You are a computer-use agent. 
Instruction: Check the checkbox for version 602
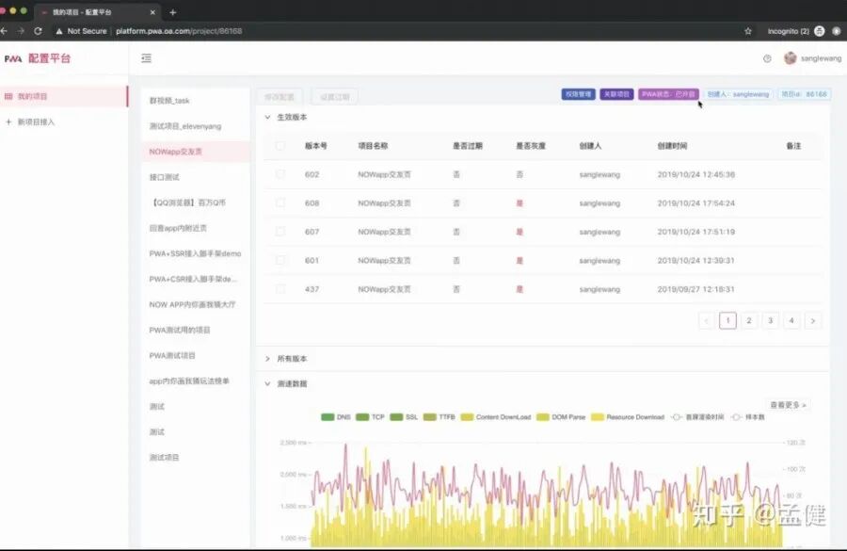(x=280, y=173)
